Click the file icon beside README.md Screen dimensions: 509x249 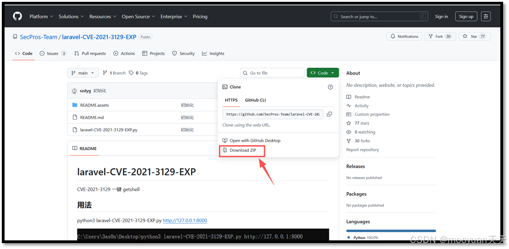75,117
